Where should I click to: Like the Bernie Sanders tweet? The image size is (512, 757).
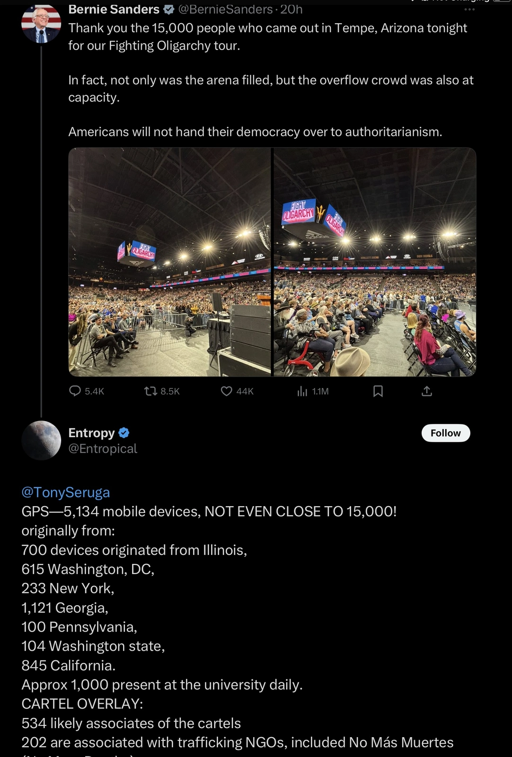pos(237,391)
